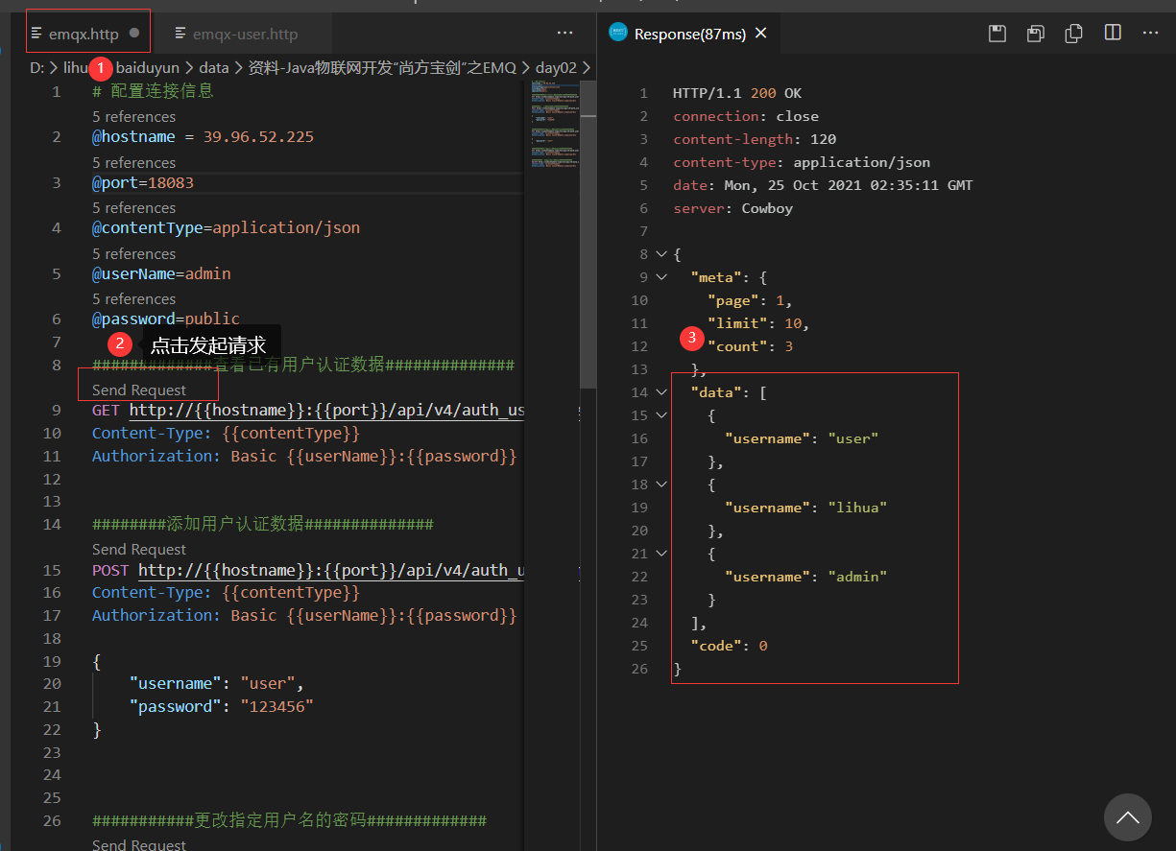Click the "username": "user" line in request body
1176x851 pixels.
pos(217,683)
